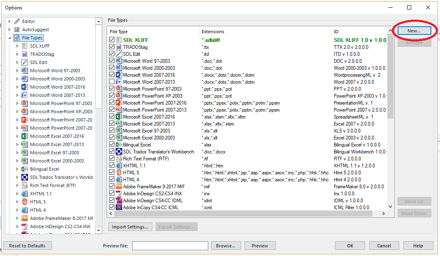Click the Microsoft PowerPoint 2007-2016 icon in the list
This screenshot has width=440, height=256.
pyautogui.click(x=119, y=103)
